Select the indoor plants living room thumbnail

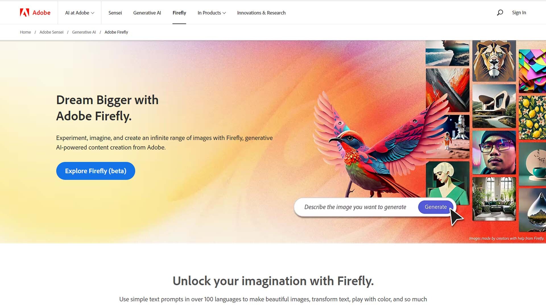click(x=494, y=199)
